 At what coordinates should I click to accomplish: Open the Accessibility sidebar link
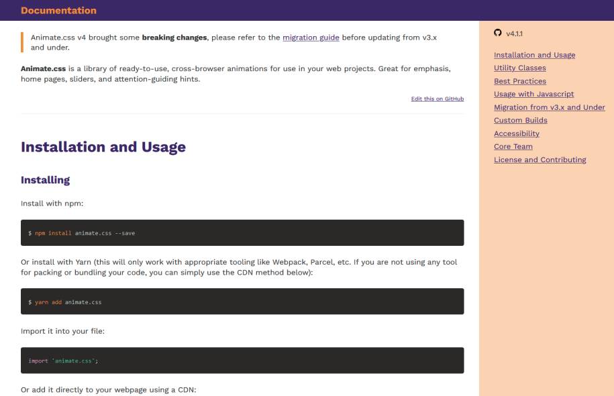point(517,134)
